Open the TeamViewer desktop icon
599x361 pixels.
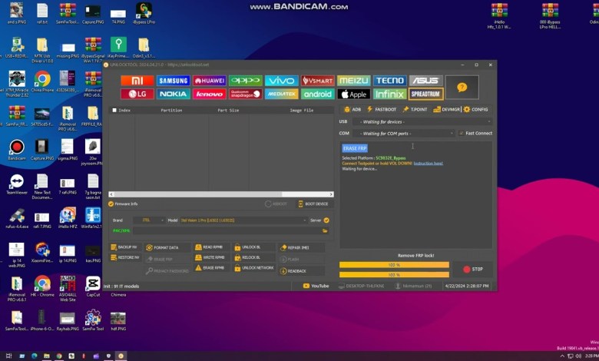(x=16, y=184)
